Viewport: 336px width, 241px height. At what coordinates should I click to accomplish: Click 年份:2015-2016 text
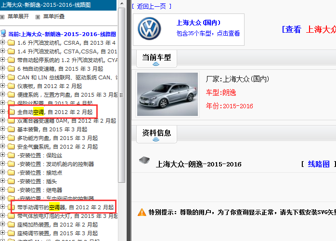pyautogui.click(x=230, y=106)
